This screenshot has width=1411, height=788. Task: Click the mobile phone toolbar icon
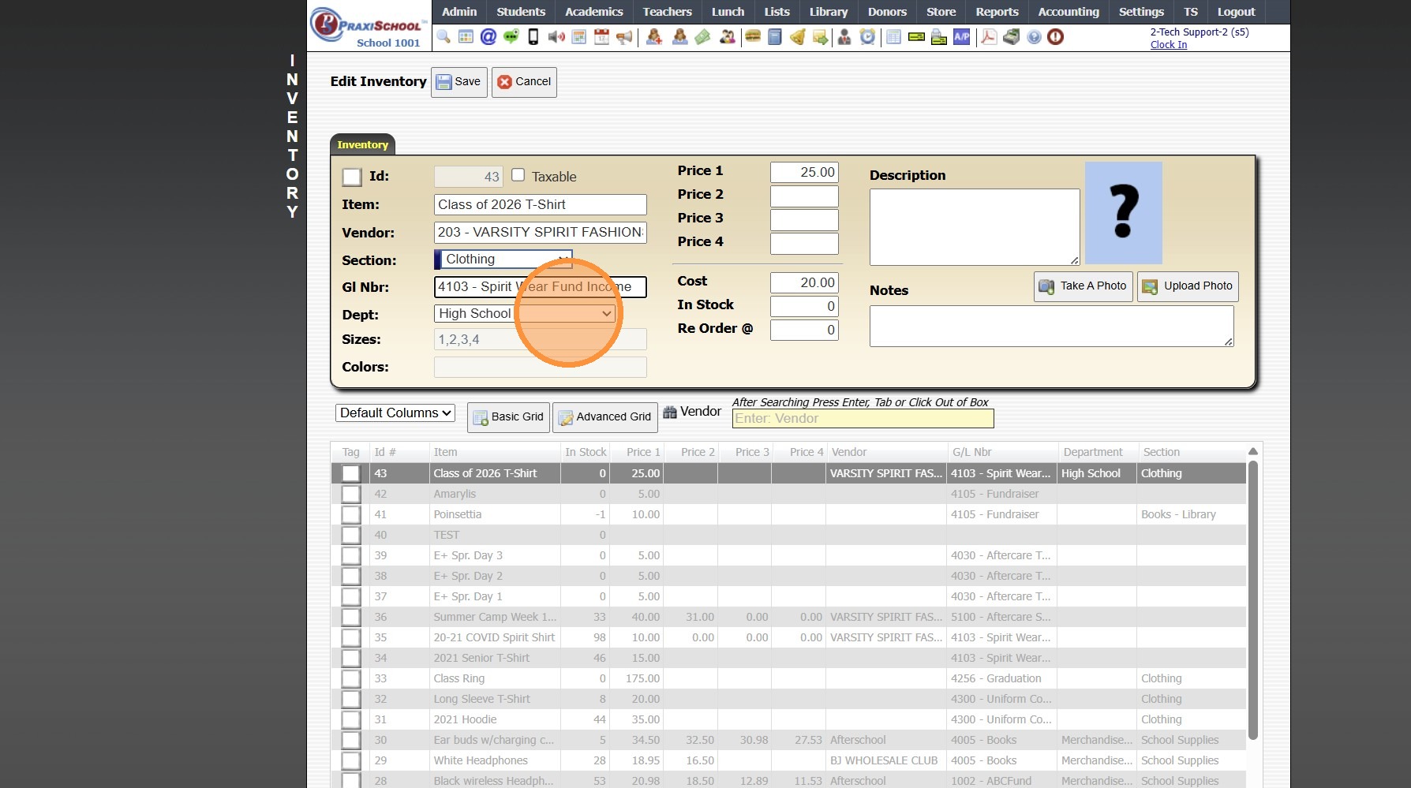(533, 37)
